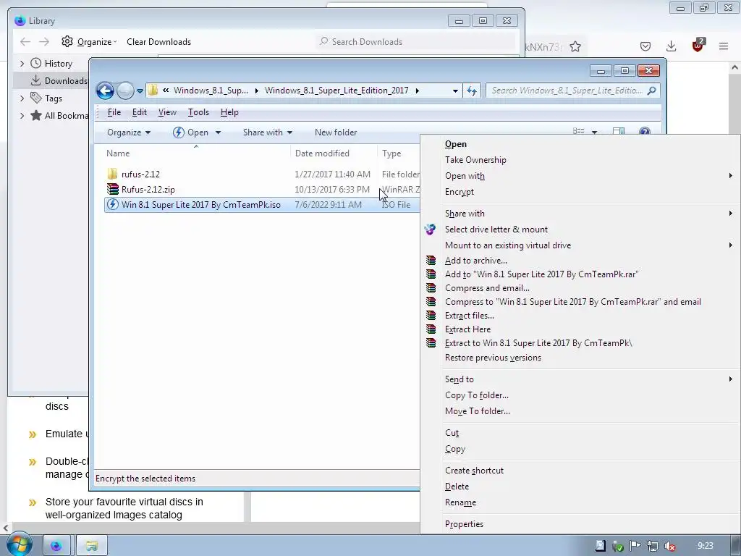The height and width of the screenshot is (556, 741).
Task: Click the Firefox bookmark star icon
Action: click(575, 46)
